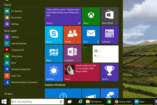Activate the microphone in the search box
Screen dimensions: 157x105
61,102
